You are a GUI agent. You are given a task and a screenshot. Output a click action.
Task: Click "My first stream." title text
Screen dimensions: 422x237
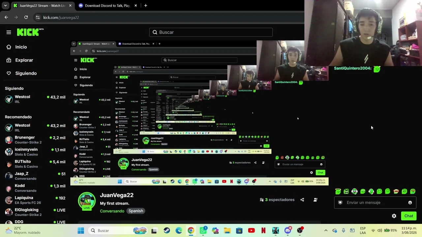tap(114, 203)
